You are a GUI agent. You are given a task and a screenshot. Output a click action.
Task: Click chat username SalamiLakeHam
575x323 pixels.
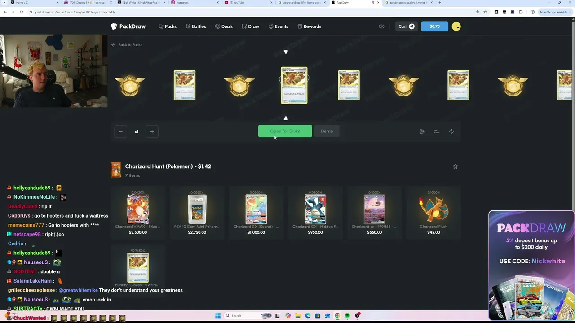(x=32, y=281)
